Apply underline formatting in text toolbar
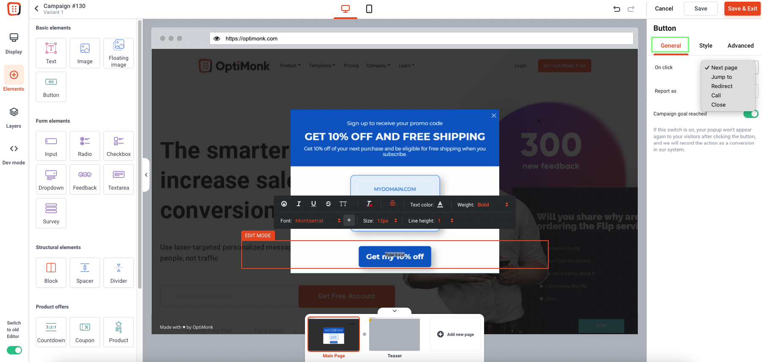Image resolution: width=762 pixels, height=362 pixels. point(313,204)
